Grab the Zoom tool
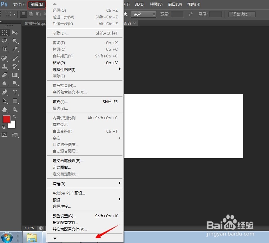The image size is (269, 243). pos(15,109)
